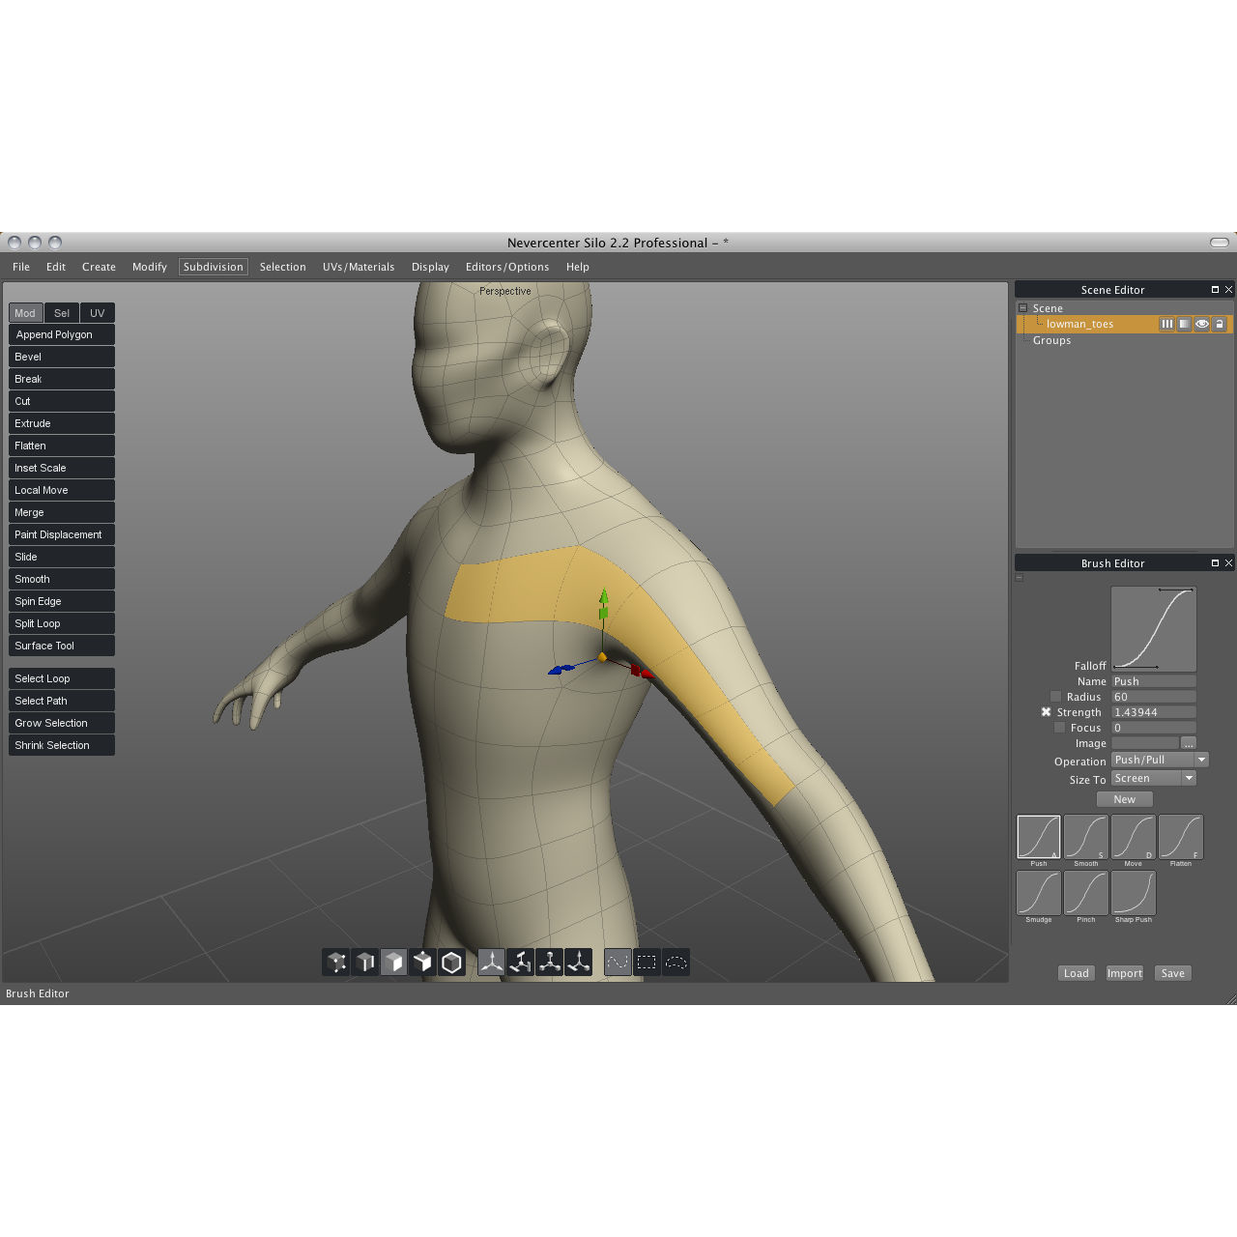Open the Subdivision menu

pyautogui.click(x=213, y=267)
